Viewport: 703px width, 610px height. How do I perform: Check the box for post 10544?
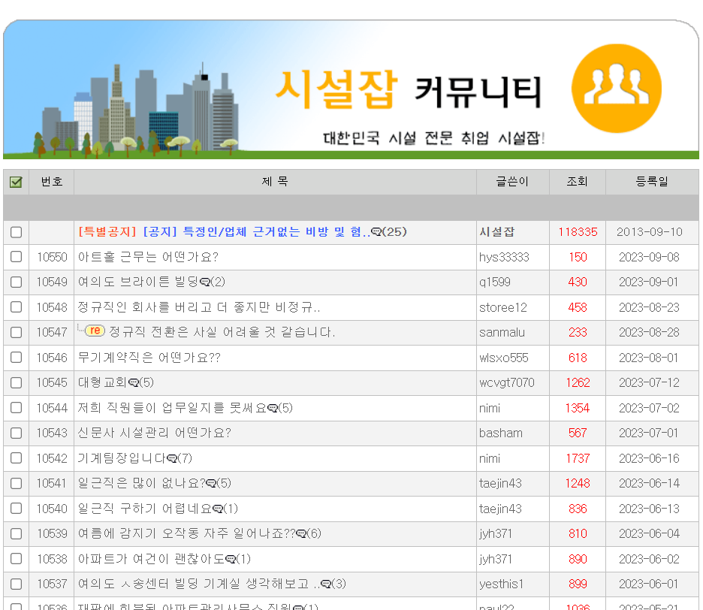pos(16,407)
